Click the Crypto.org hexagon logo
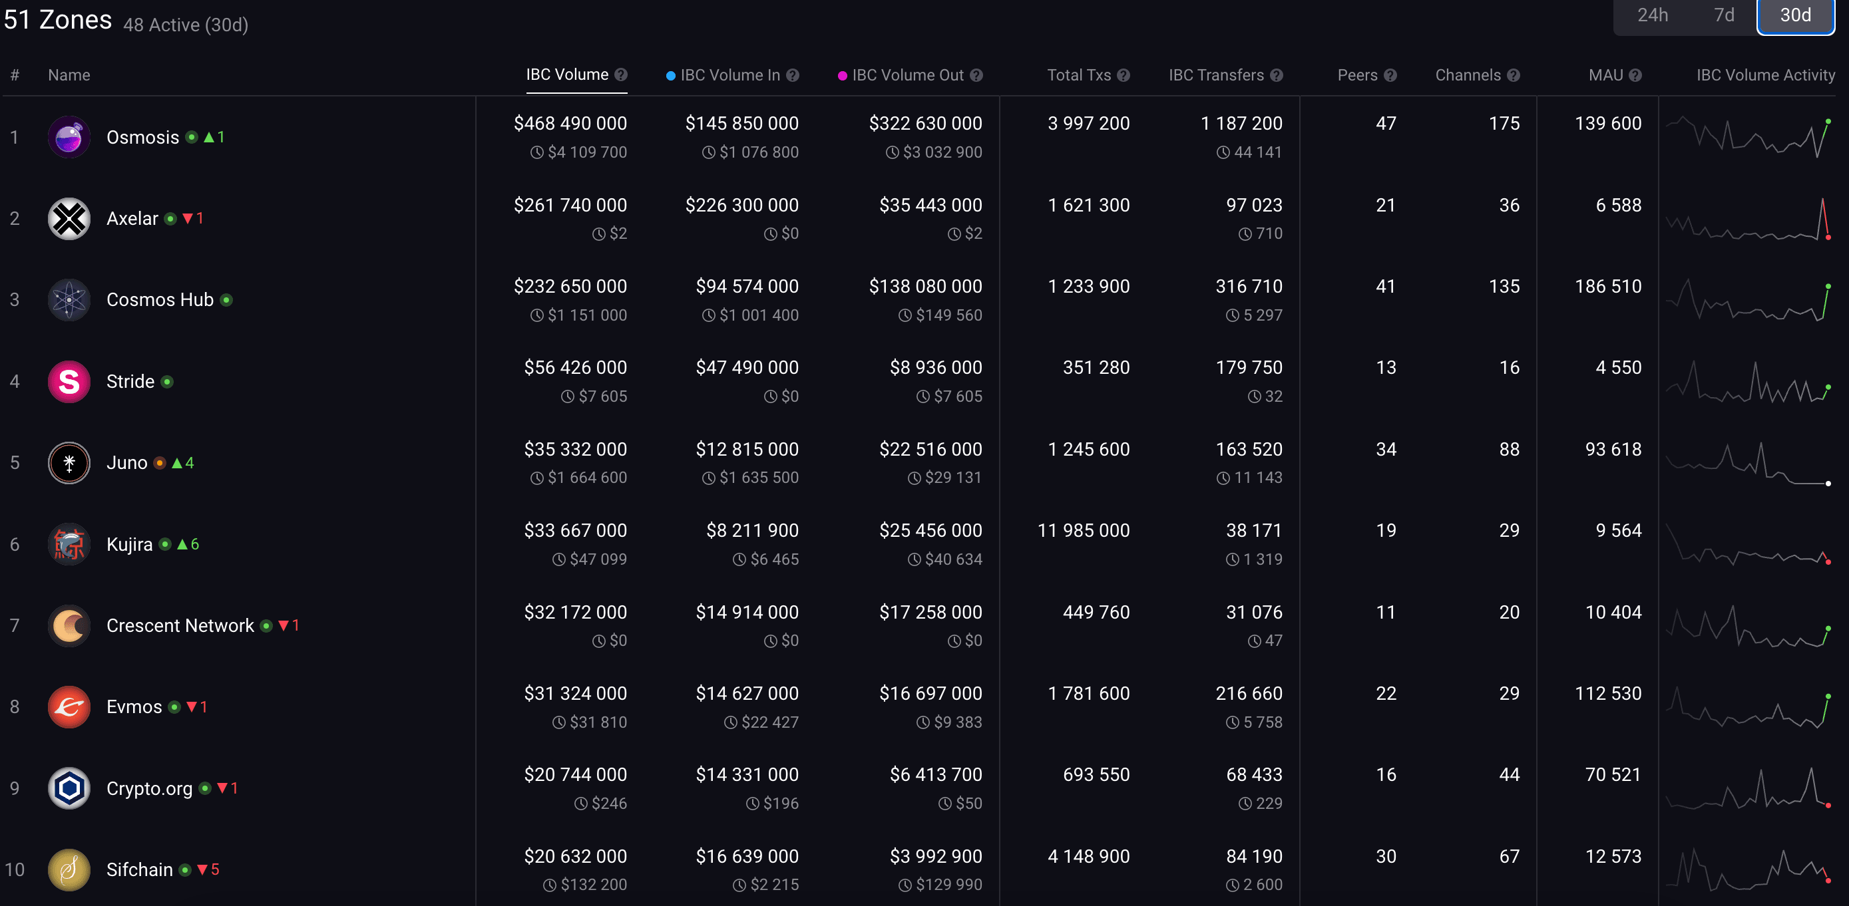This screenshot has width=1849, height=906. click(69, 788)
